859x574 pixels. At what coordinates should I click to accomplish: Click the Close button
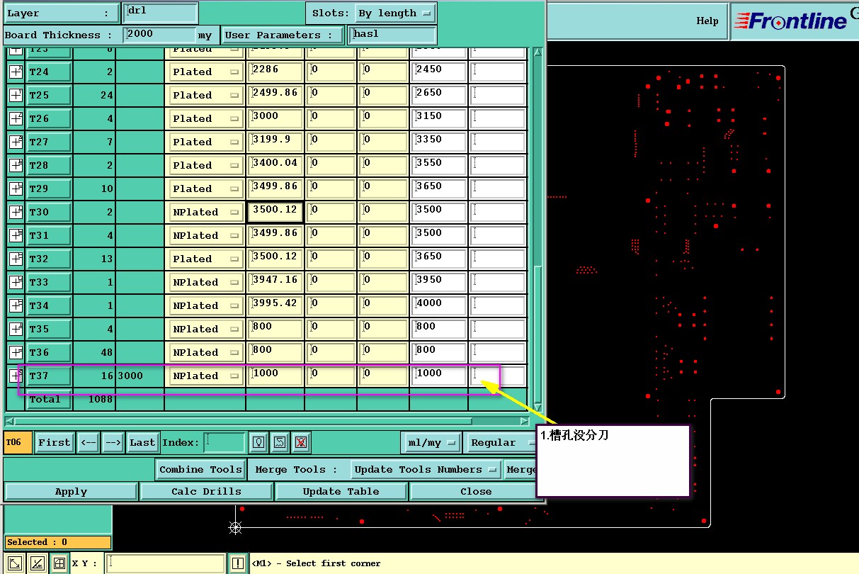pos(475,492)
